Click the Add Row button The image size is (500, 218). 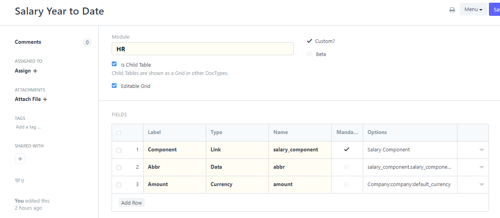point(132,203)
